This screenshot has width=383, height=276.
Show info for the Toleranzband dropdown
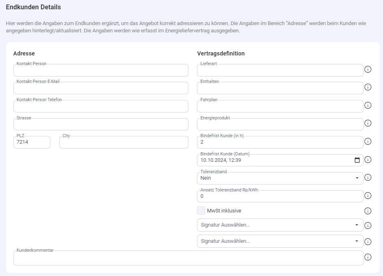(x=368, y=177)
